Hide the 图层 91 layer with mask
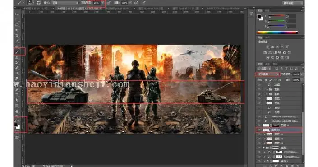The image size is (318, 167). click(259, 125)
